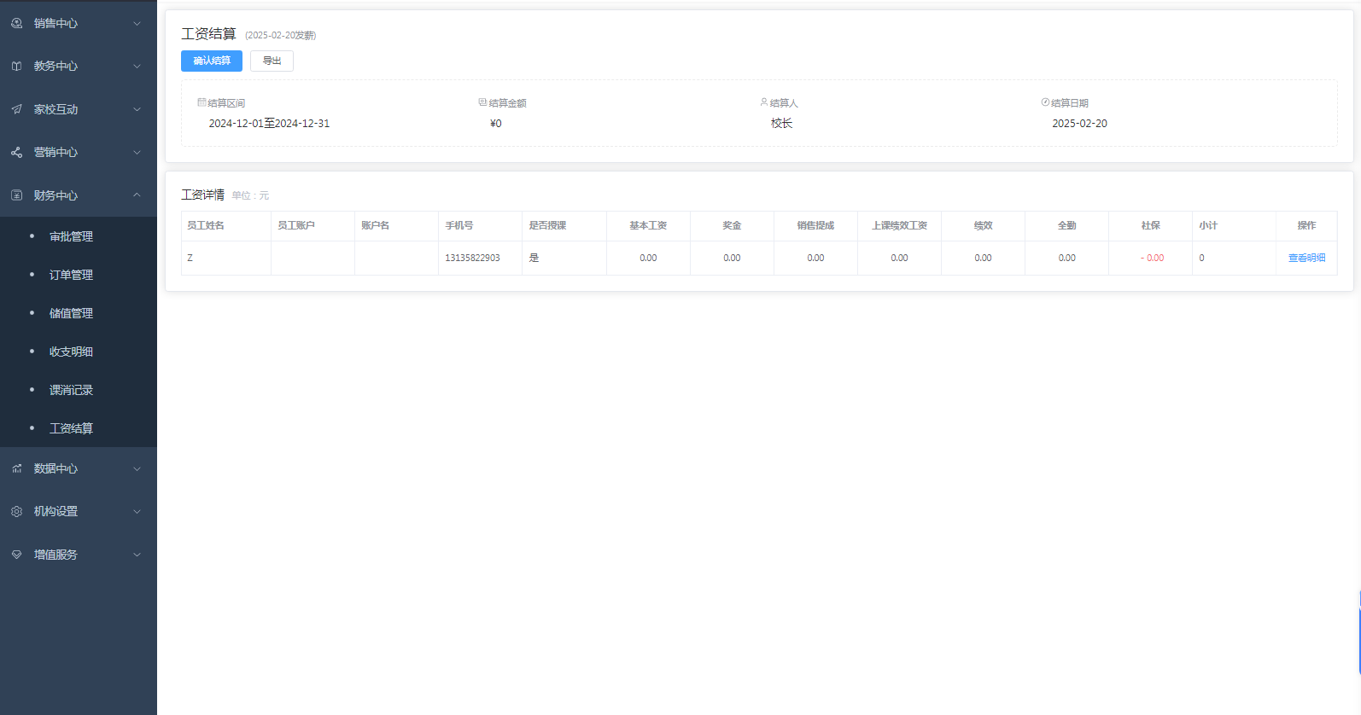Click the 确认结算 button
This screenshot has width=1361, height=715.
tap(212, 61)
